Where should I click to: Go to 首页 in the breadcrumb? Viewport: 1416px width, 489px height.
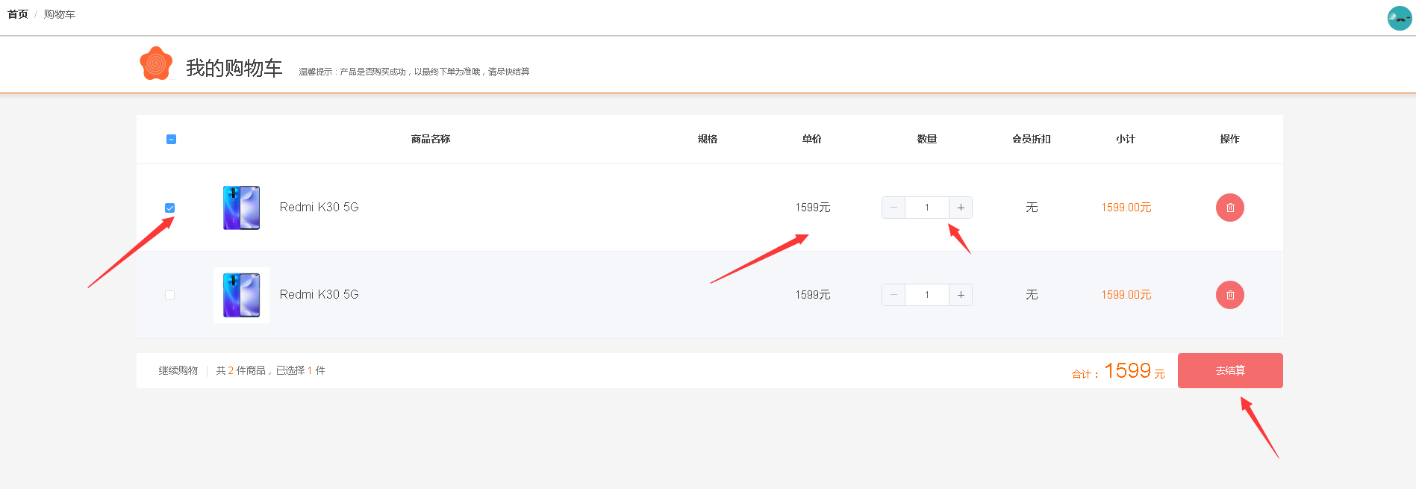pos(18,14)
